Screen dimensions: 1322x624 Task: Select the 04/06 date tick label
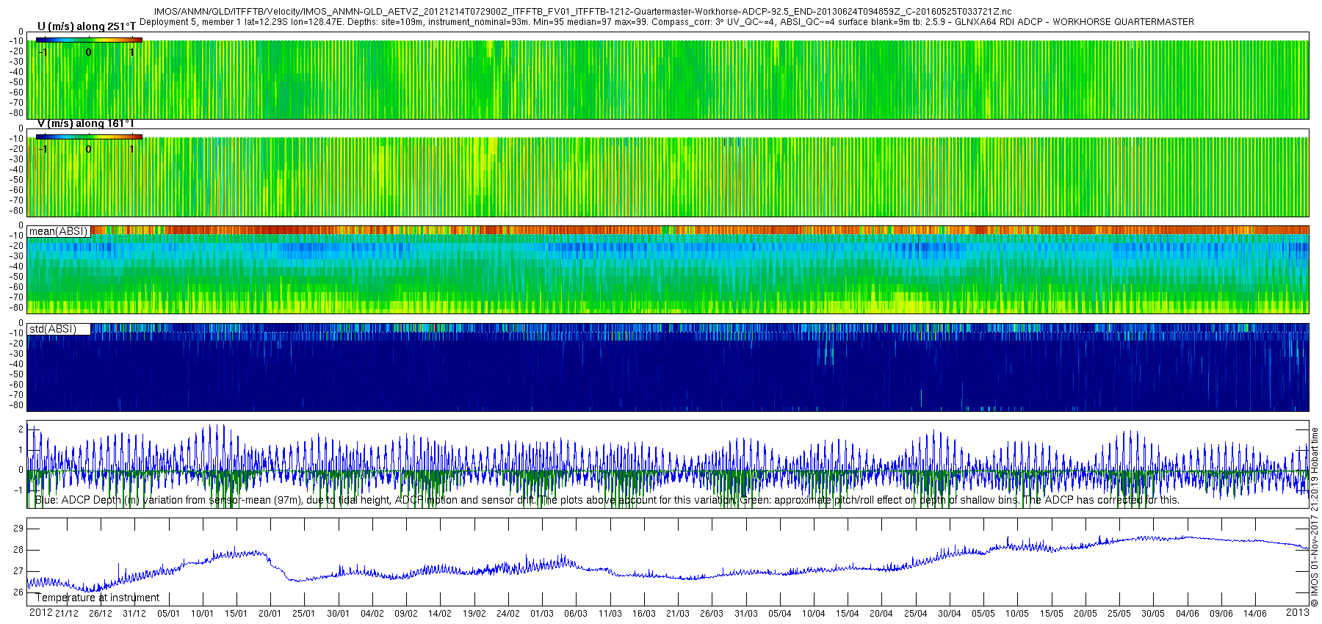coord(1187,614)
